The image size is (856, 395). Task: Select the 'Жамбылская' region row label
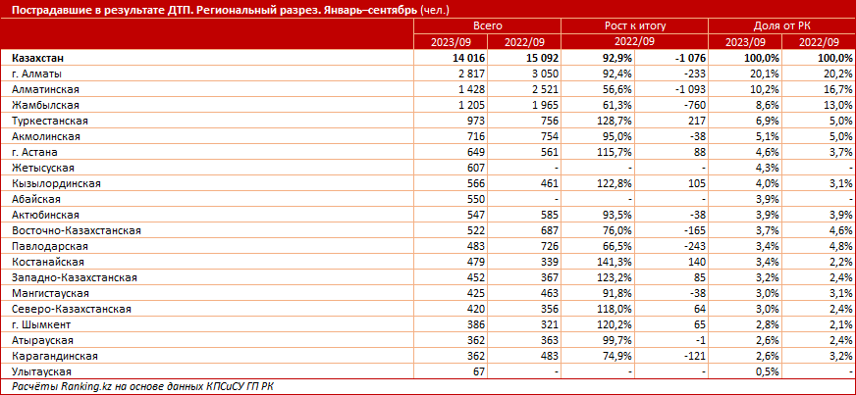(x=45, y=104)
